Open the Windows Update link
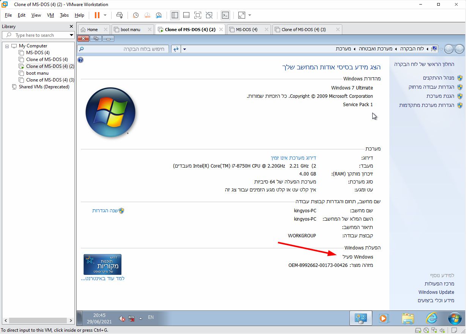 click(x=436, y=292)
